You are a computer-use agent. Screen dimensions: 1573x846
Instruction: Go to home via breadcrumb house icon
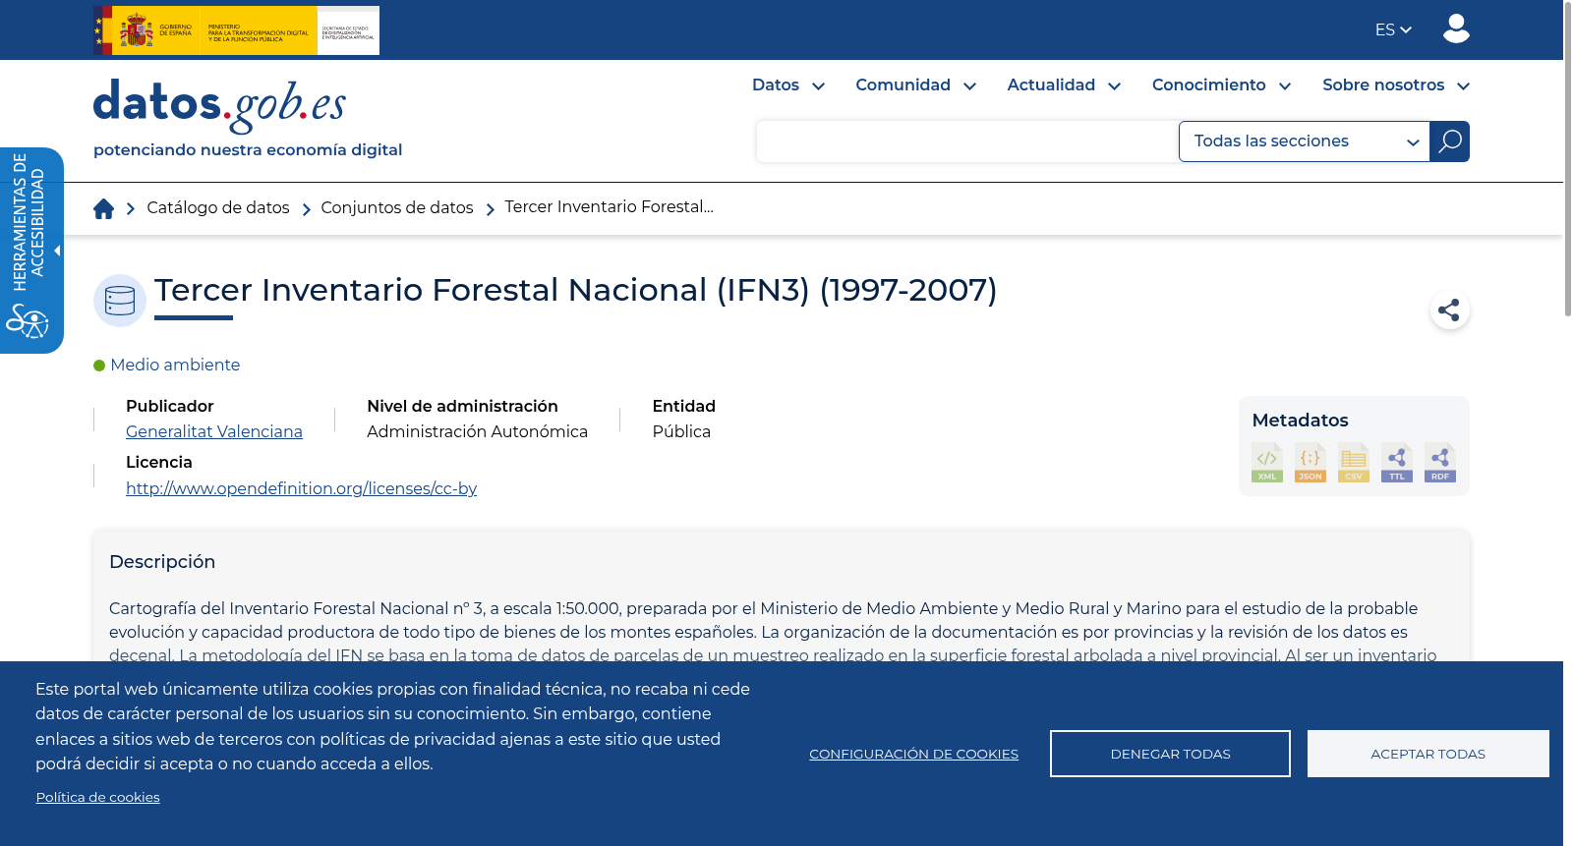(103, 208)
